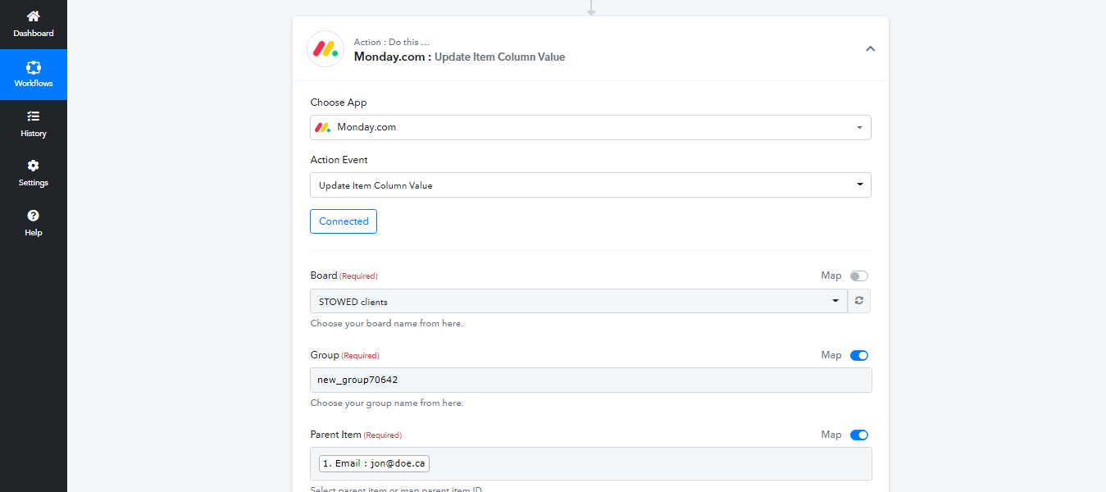Enable the Map toggle for Board
1106x492 pixels.
click(859, 276)
